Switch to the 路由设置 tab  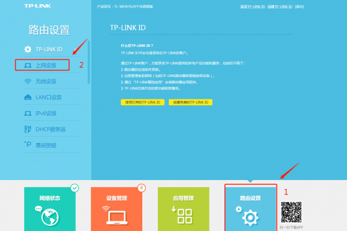[x=250, y=208]
